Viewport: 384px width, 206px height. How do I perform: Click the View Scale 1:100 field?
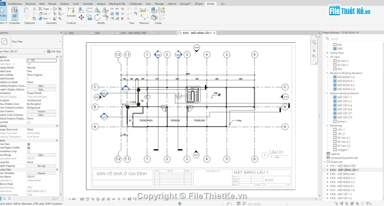[41, 60]
